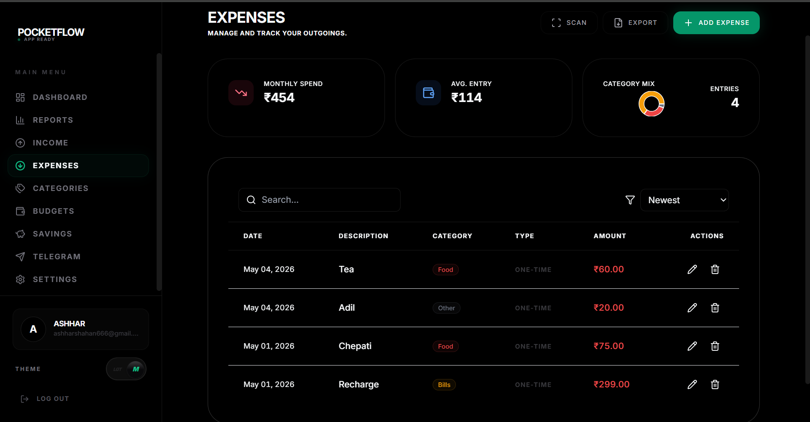Image resolution: width=810 pixels, height=422 pixels.
Task: Click the Search input field
Action: [320, 200]
